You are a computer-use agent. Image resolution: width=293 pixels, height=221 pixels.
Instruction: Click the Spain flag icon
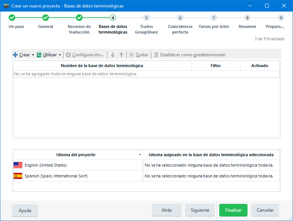pos(18,176)
